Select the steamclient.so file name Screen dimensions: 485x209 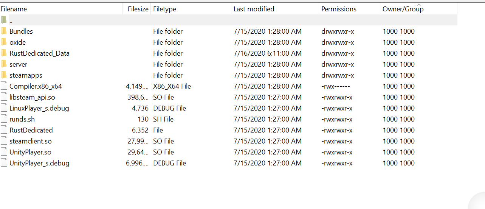coord(30,141)
